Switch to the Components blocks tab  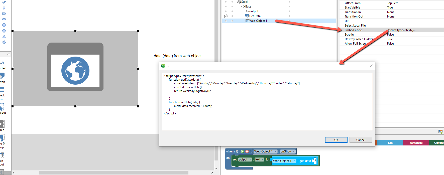pyautogui.click(x=437, y=143)
